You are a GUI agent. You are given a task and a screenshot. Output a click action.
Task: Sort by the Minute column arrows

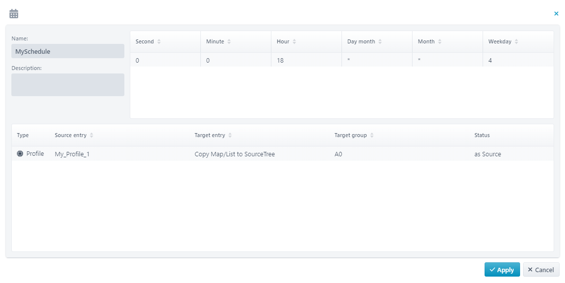(x=229, y=42)
